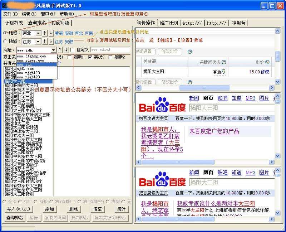Click the Baidu logo in the middle browser panel
Screen dimensions: 286x232
pyautogui.click(x=162, y=105)
